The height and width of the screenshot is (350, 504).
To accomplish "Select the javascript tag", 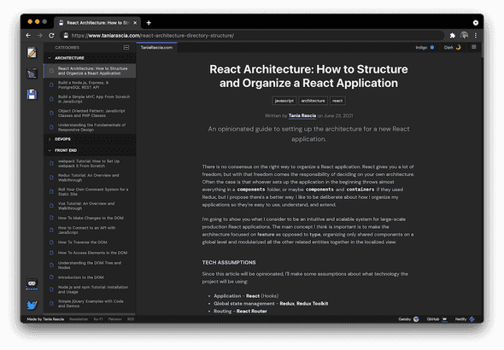I will point(284,101).
